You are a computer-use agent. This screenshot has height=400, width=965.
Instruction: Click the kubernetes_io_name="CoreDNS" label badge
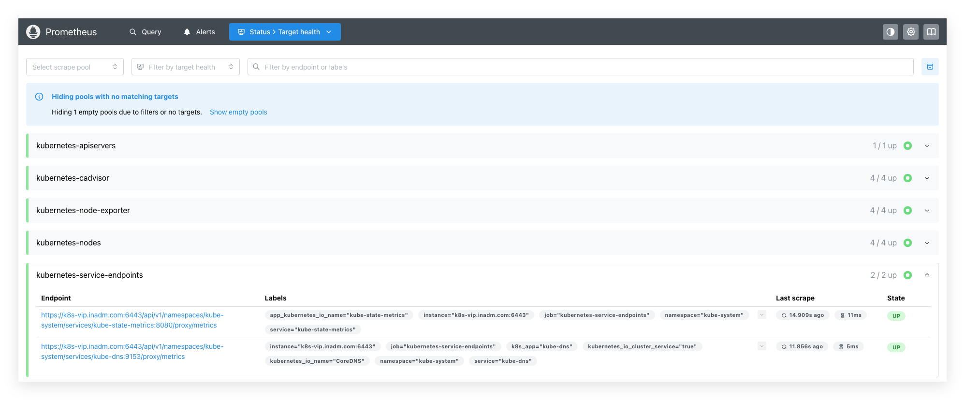317,361
